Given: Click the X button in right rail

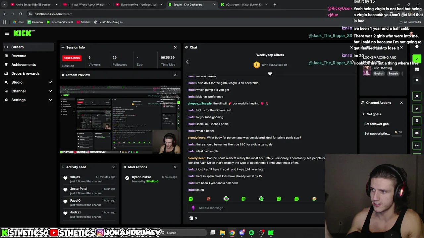Looking at the screenshot, I should tap(417, 80).
